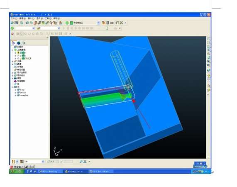Select the triangle explorer tab icon

[x=14, y=43]
